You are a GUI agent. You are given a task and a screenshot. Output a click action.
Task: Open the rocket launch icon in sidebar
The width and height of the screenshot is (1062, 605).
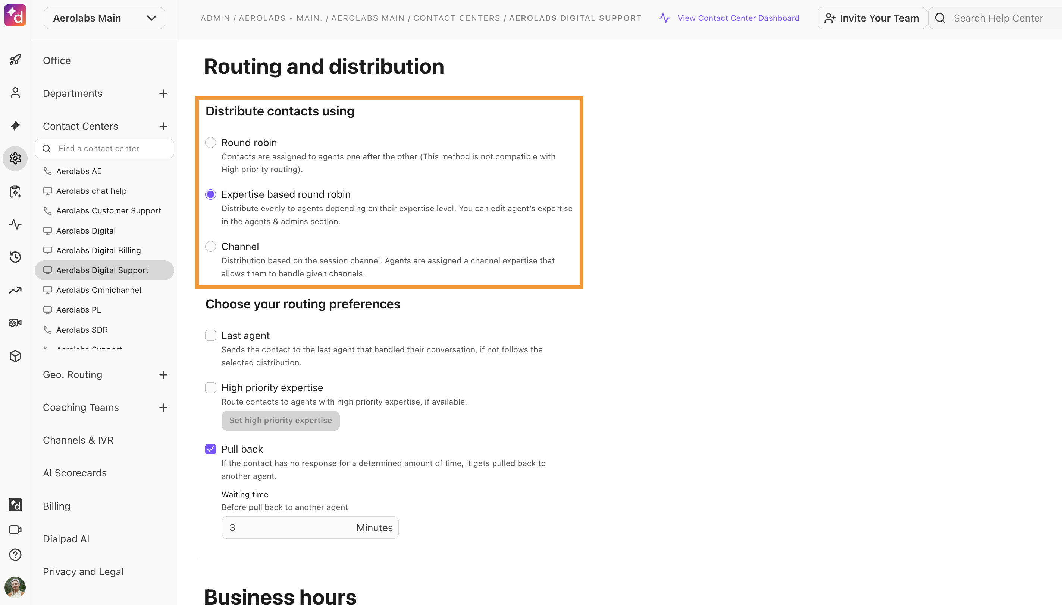15,60
